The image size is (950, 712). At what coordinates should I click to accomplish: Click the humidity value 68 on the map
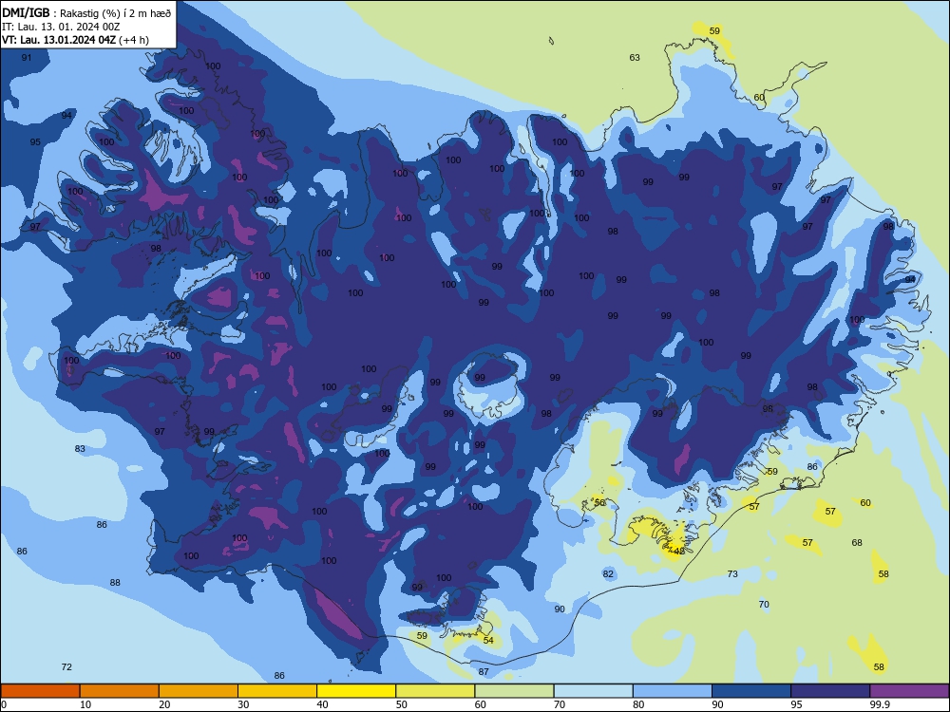857,542
